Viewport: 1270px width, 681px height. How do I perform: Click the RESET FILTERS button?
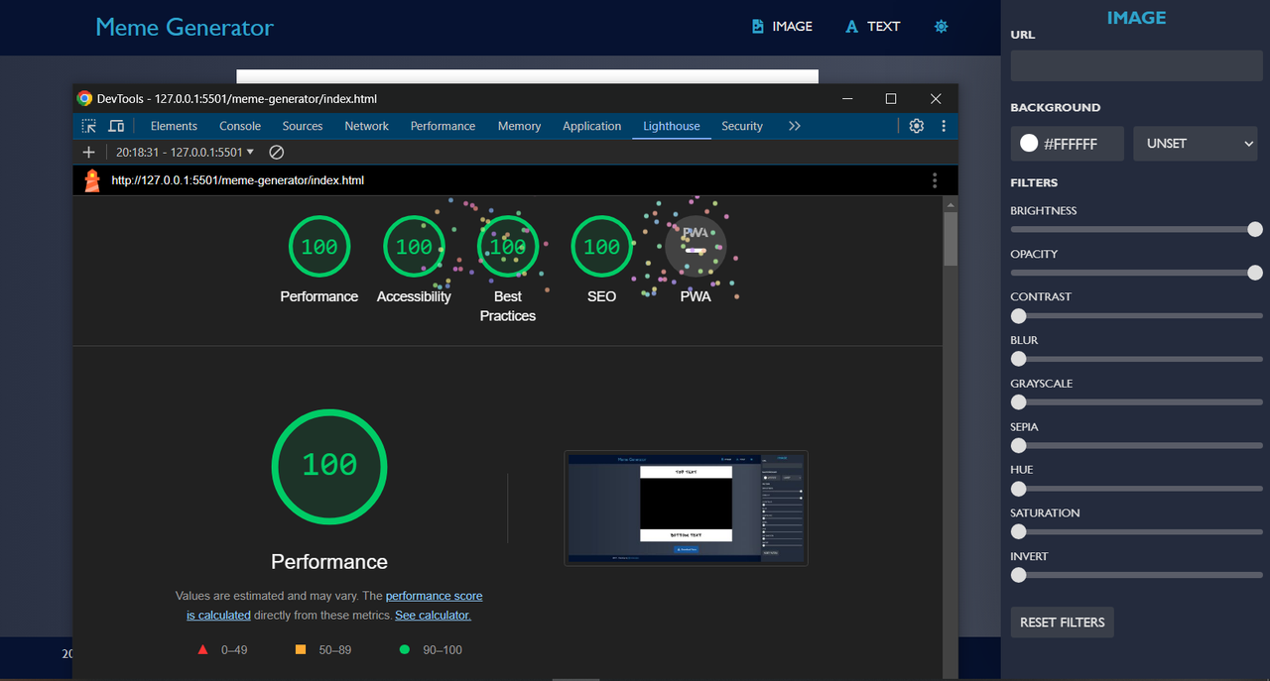(1062, 623)
